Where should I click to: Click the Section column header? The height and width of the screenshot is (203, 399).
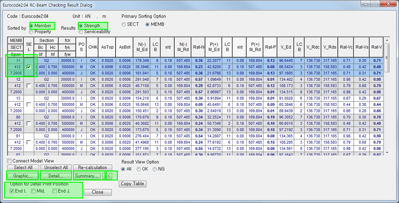pyautogui.click(x=46, y=41)
